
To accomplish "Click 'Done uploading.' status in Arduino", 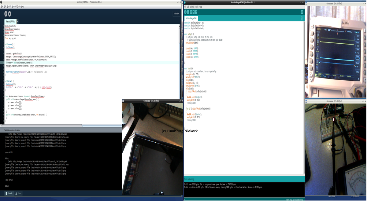I will 189,179.
